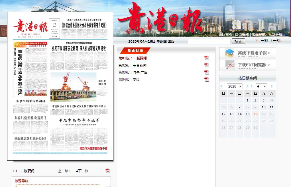Screen dimensions: 291x187
Task: Select 标题导航 in top navigation
Action: (275, 35)
